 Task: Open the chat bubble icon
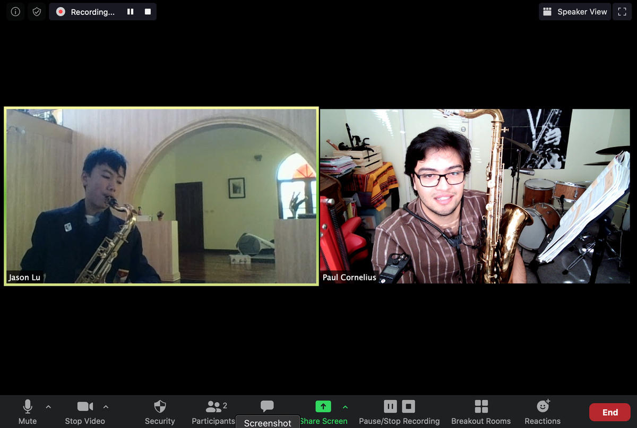pyautogui.click(x=267, y=406)
